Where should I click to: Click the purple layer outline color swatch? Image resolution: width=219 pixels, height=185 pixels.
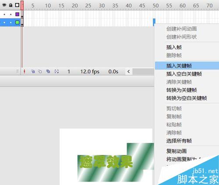(x=18, y=14)
